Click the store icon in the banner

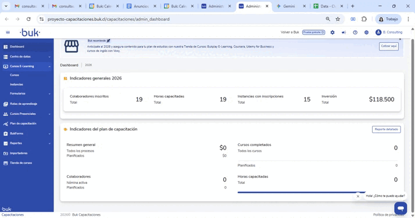pos(71,46)
